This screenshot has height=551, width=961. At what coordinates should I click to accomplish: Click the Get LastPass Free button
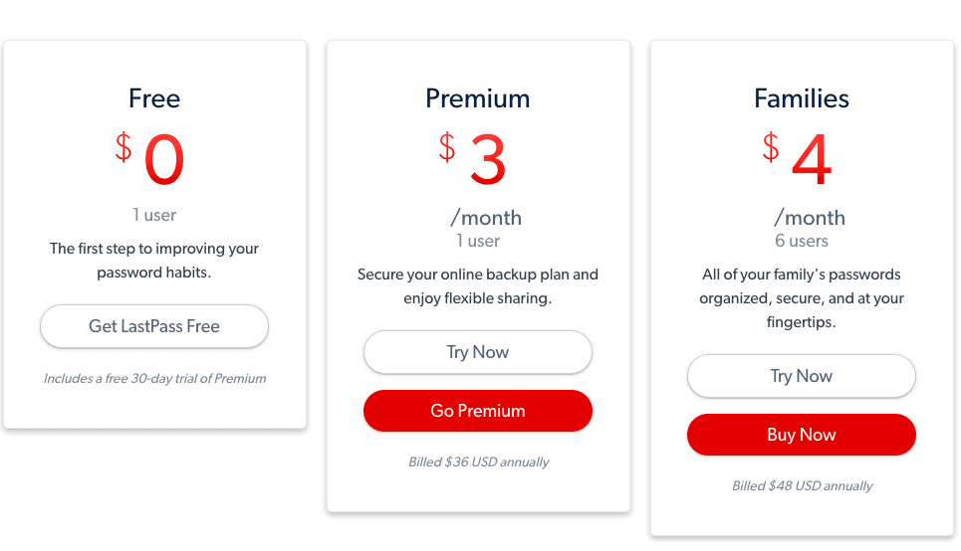point(154,326)
